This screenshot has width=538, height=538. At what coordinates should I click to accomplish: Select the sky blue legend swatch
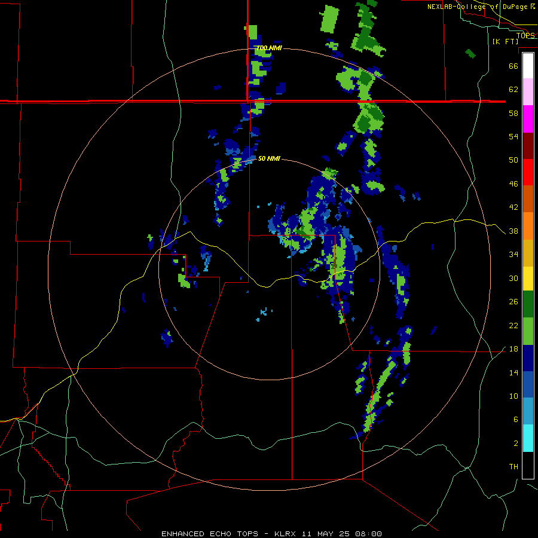click(x=528, y=411)
